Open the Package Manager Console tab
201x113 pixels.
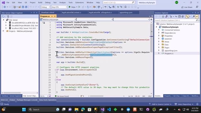coord(27,100)
